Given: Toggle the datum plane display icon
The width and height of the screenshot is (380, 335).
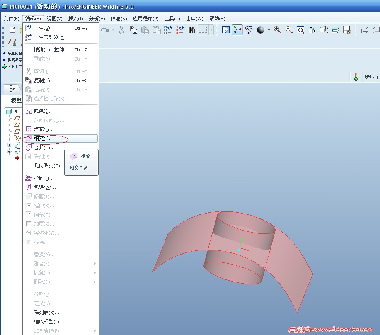Looking at the screenshot, I should pyautogui.click(x=12, y=42).
